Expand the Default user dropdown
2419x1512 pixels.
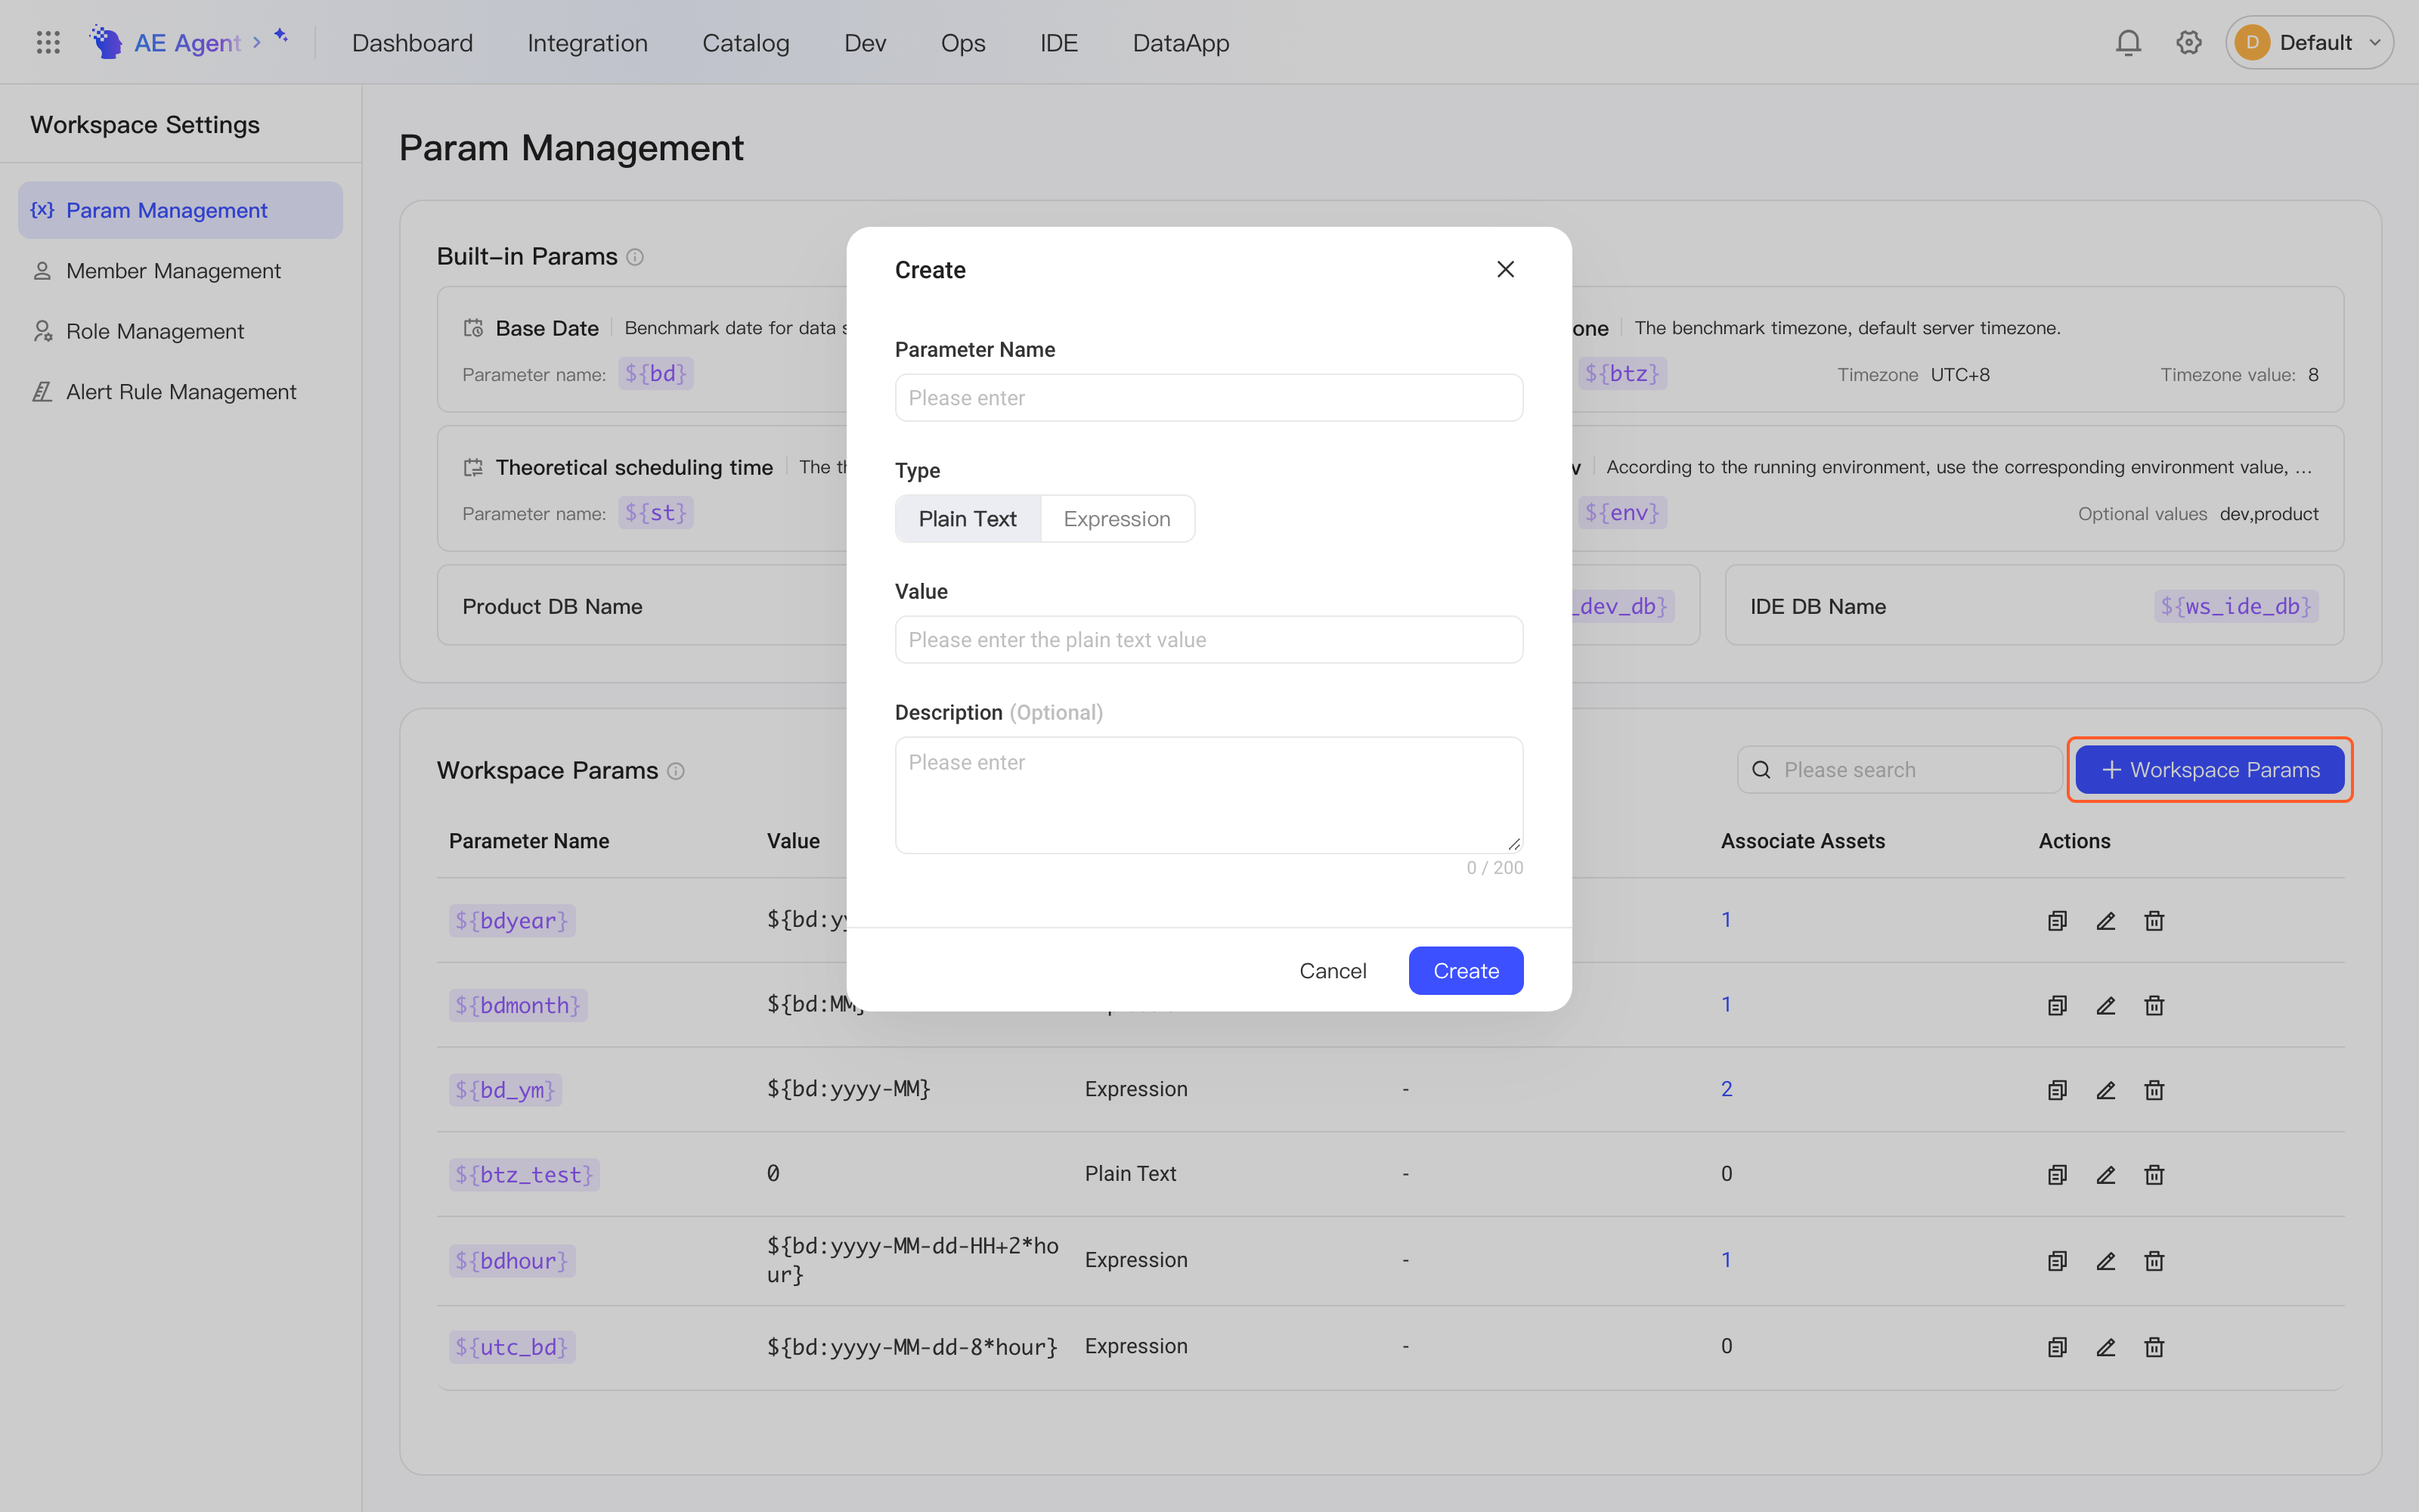click(2309, 42)
